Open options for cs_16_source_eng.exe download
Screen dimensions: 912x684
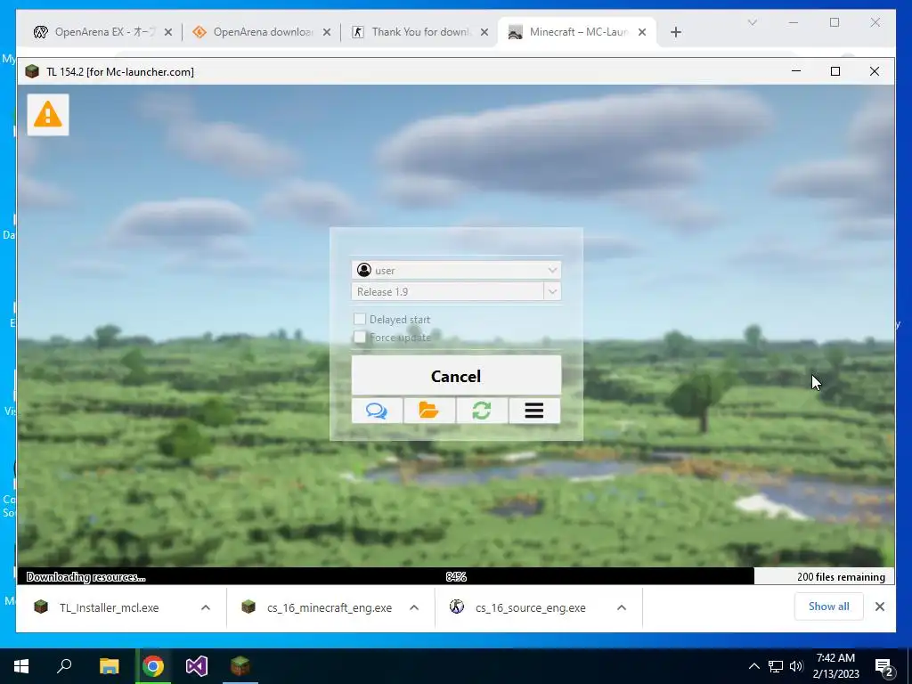coord(622,607)
